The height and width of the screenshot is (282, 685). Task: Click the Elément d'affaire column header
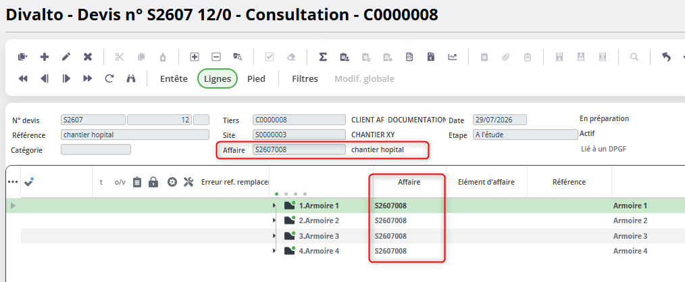pyautogui.click(x=486, y=182)
